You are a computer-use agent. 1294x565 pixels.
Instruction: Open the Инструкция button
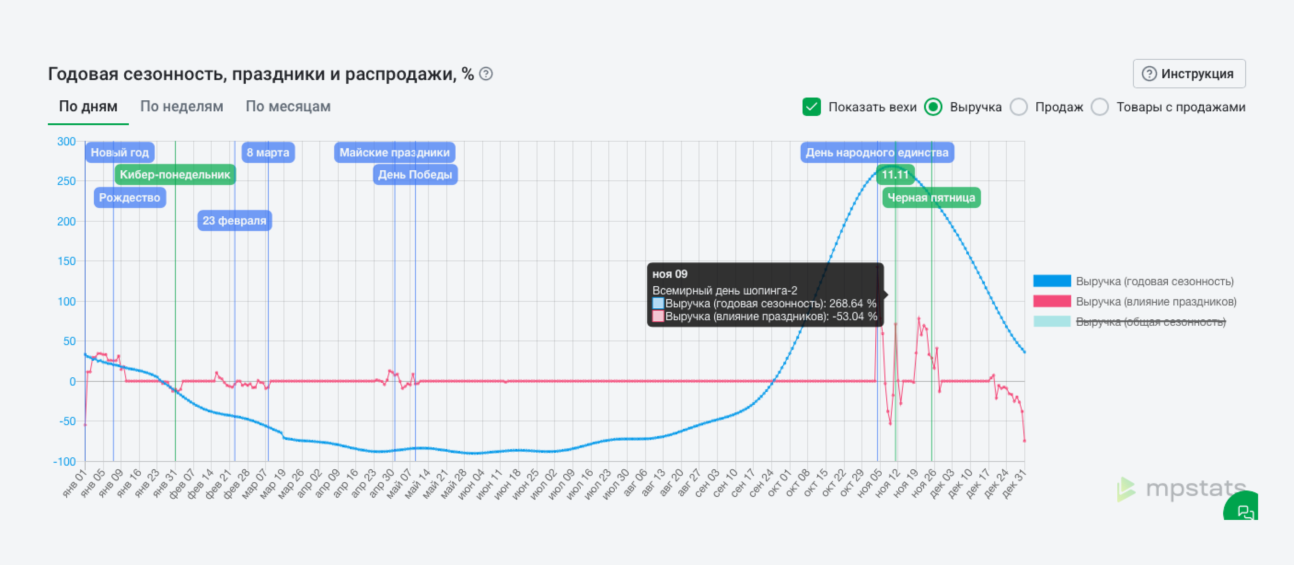1189,74
